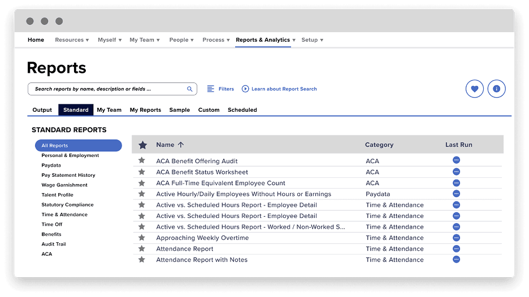Open the My Team navigation dropdown

pos(144,40)
